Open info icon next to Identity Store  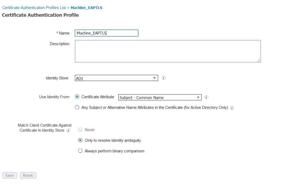point(164,78)
